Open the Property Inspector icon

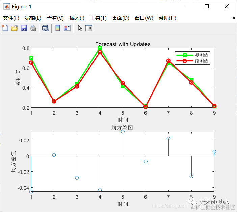[89, 28]
